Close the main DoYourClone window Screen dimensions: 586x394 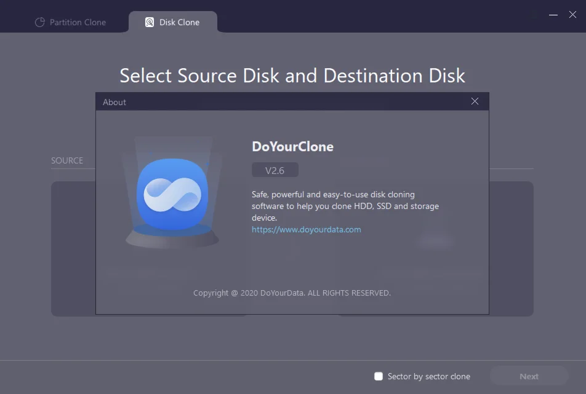[x=572, y=15]
